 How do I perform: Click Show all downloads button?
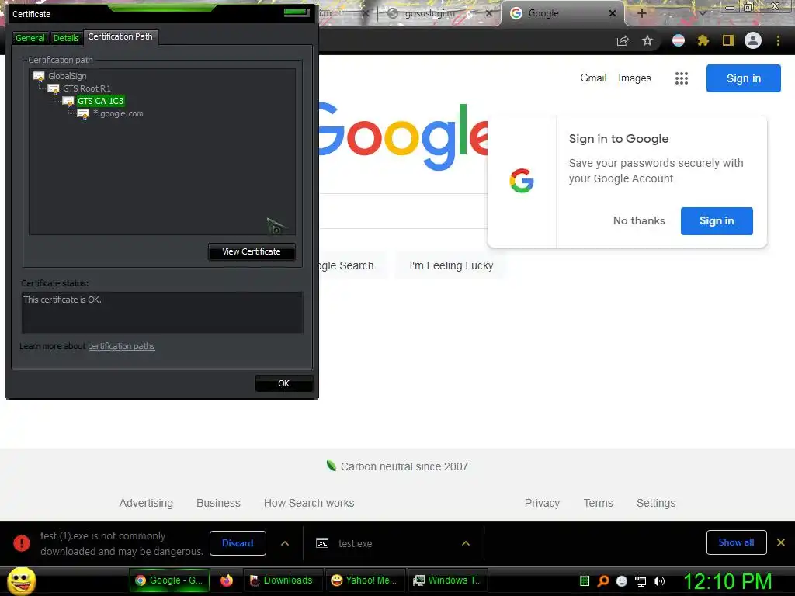coord(736,542)
